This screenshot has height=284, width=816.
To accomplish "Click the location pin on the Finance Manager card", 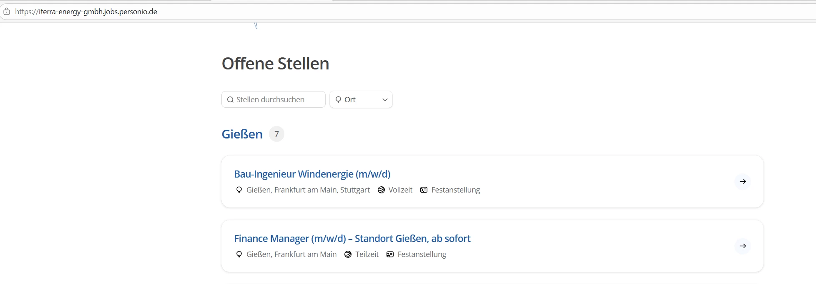I will click(x=239, y=254).
